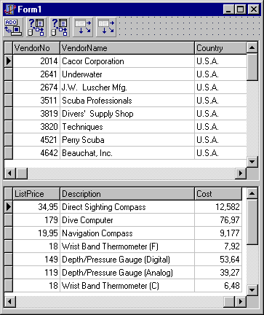Select the U.S.A. cell in J.W. Luscher row
The image size is (264, 315).
tap(220, 87)
